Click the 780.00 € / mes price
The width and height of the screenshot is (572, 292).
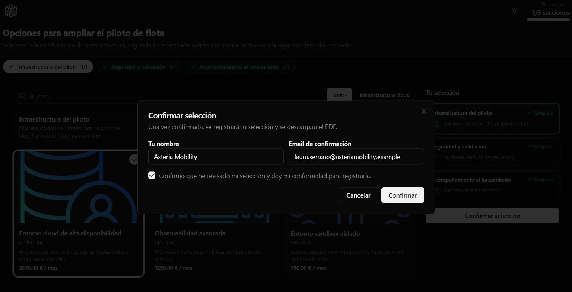click(x=308, y=268)
